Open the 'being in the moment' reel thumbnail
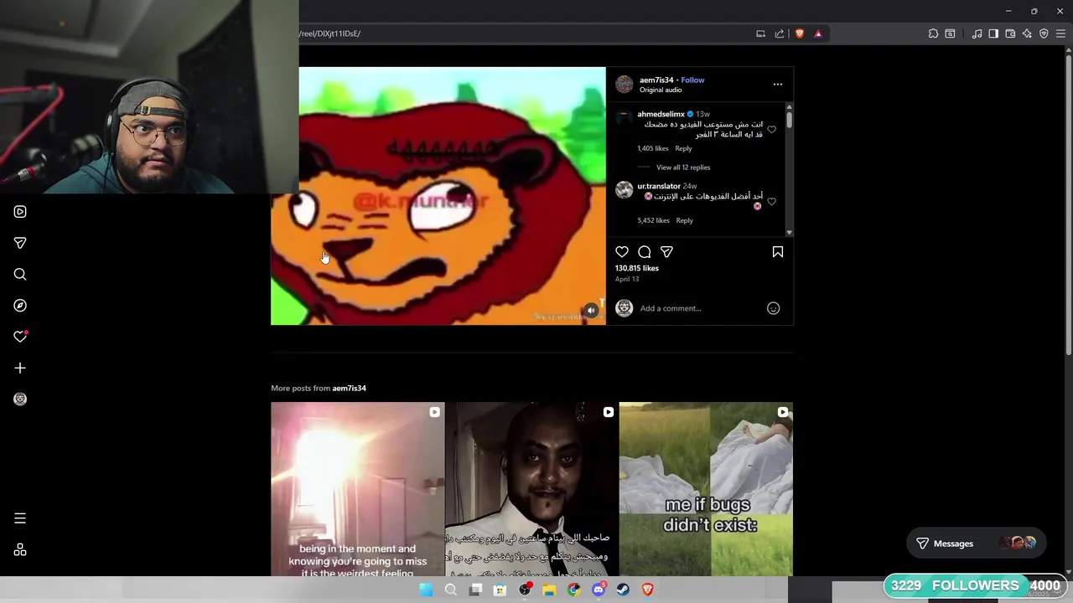This screenshot has width=1073, height=603. click(357, 489)
